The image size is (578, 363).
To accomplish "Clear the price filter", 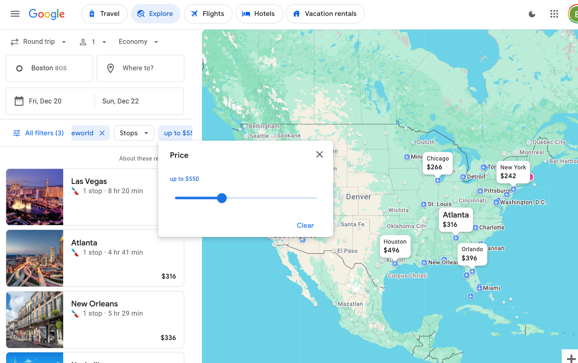I will pyautogui.click(x=305, y=225).
